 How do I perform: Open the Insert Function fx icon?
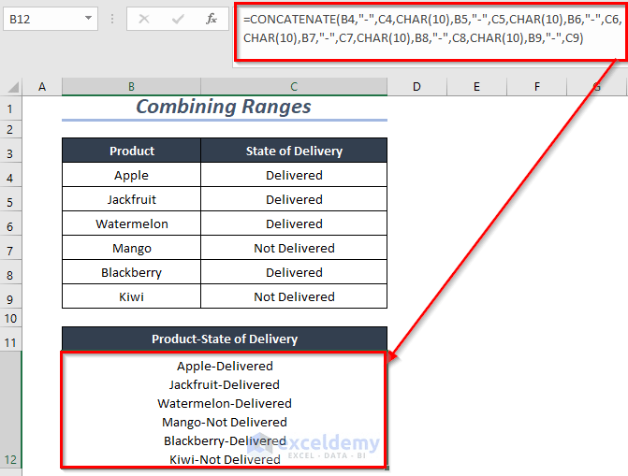[212, 19]
